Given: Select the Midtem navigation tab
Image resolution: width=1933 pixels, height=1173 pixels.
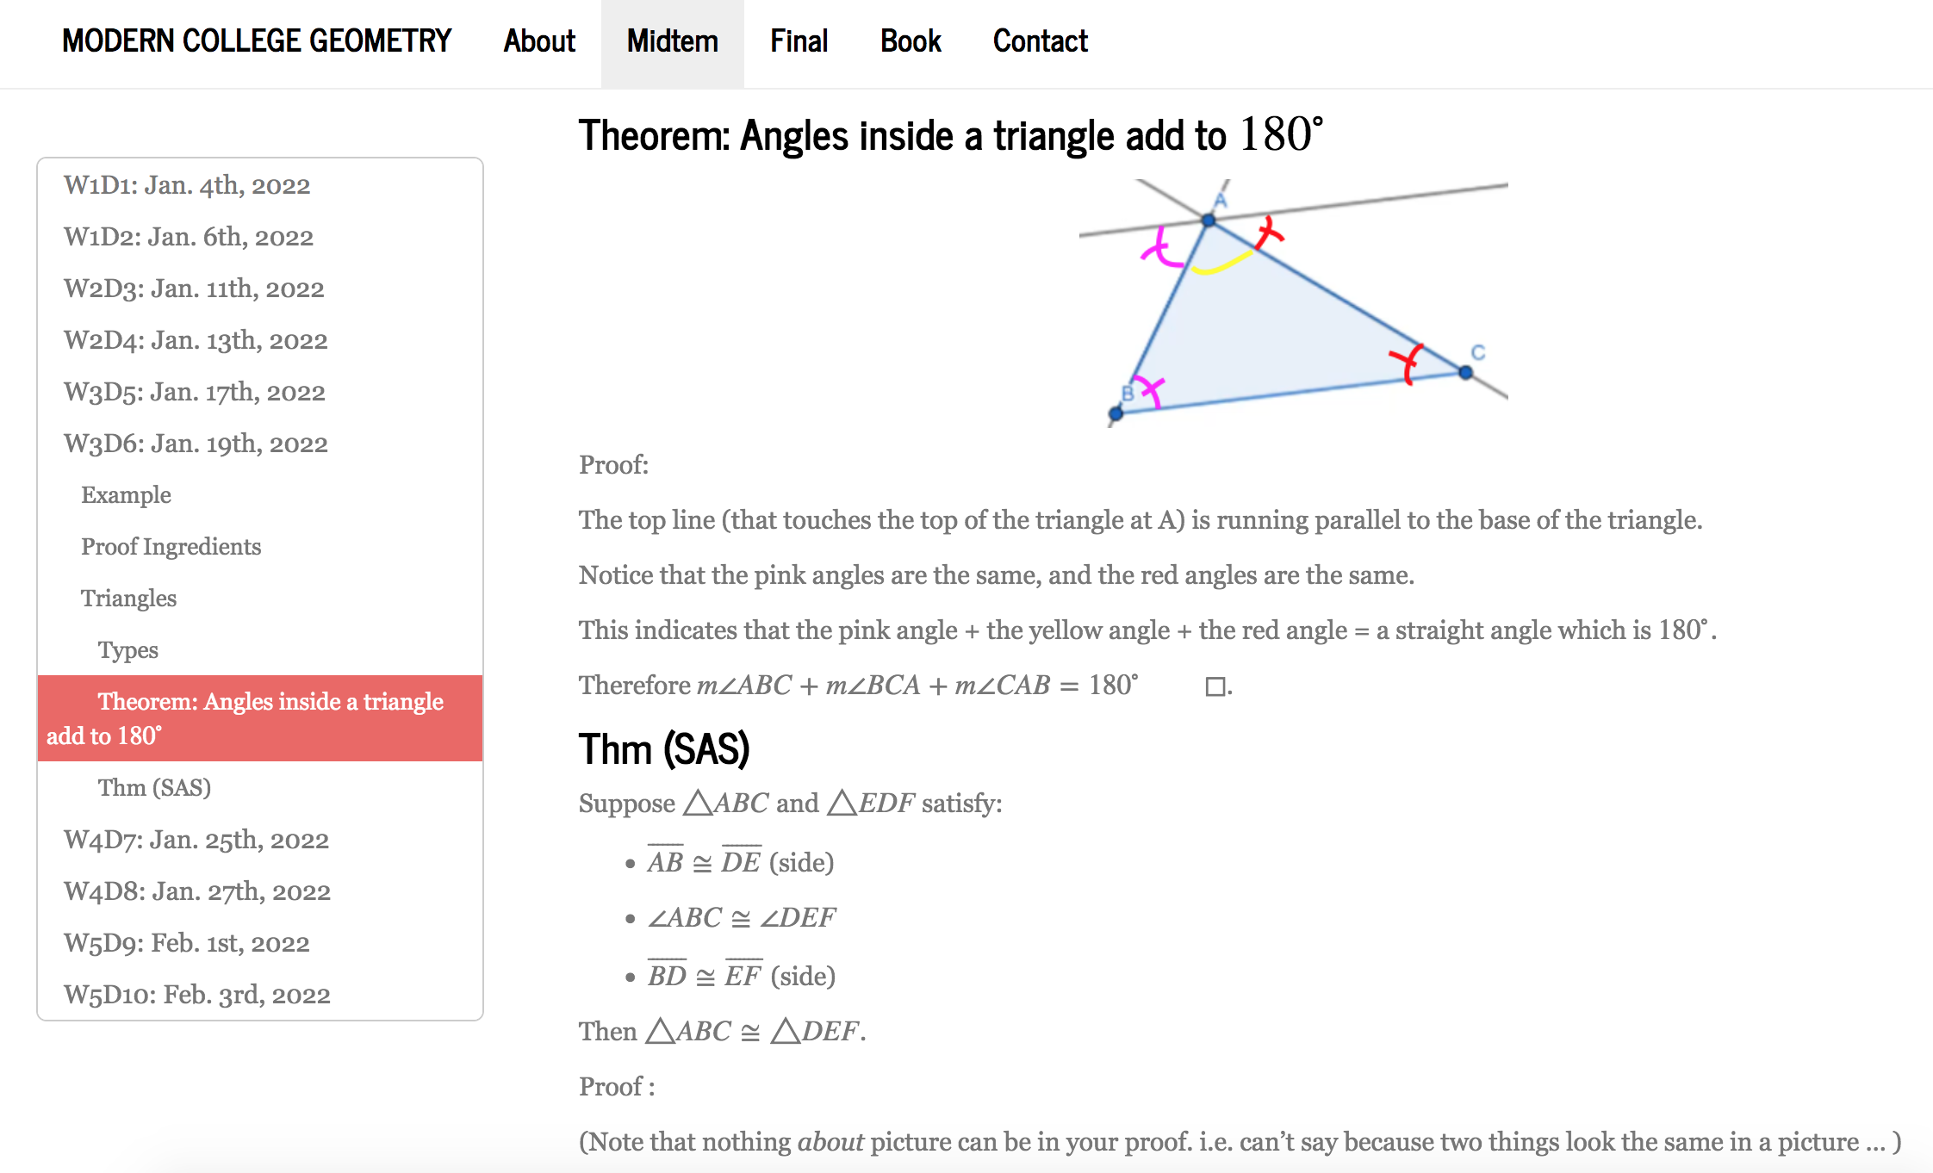Looking at the screenshot, I should pyautogui.click(x=672, y=41).
